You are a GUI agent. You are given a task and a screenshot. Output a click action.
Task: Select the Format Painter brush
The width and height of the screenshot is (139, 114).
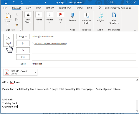pyautogui.click(x=17, y=25)
